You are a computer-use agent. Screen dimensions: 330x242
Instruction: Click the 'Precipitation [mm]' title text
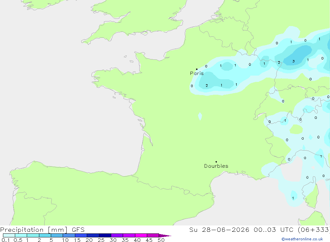pyautogui.click(x=34, y=230)
